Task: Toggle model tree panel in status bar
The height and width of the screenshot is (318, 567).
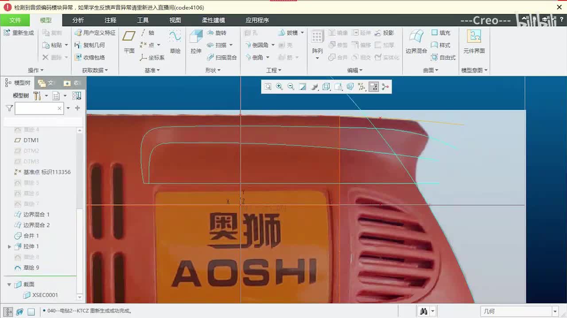Action: point(8,312)
